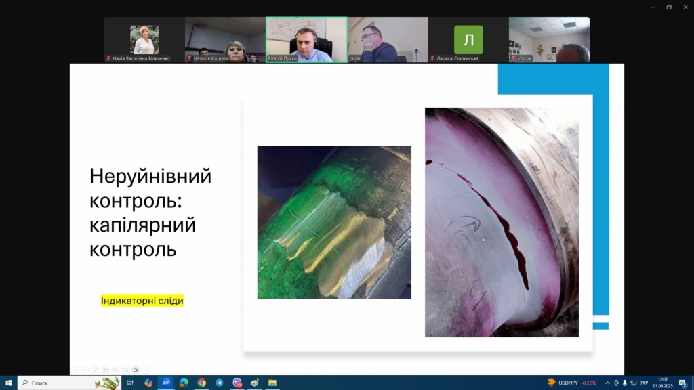Click the Task View icon
The image size is (694, 390).
(x=130, y=383)
